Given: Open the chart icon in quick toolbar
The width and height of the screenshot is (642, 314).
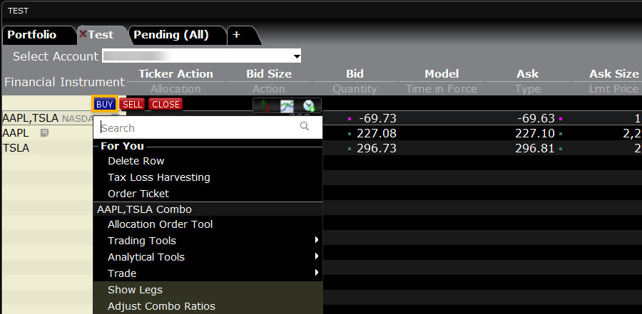Looking at the screenshot, I should point(287,105).
